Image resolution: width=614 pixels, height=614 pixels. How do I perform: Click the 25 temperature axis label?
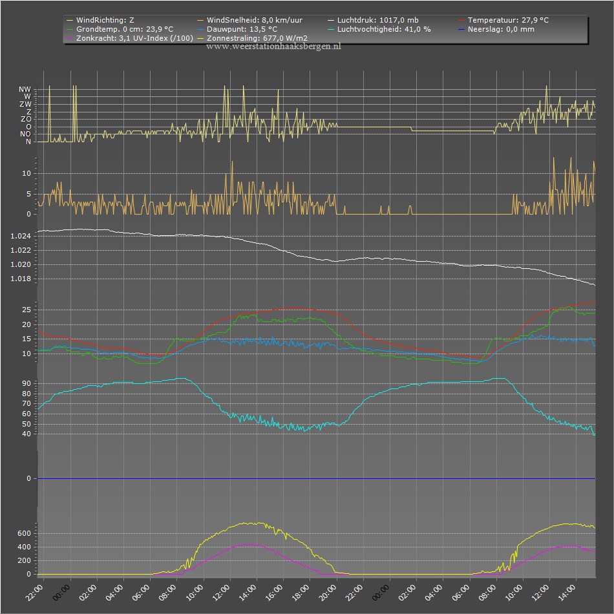26,310
